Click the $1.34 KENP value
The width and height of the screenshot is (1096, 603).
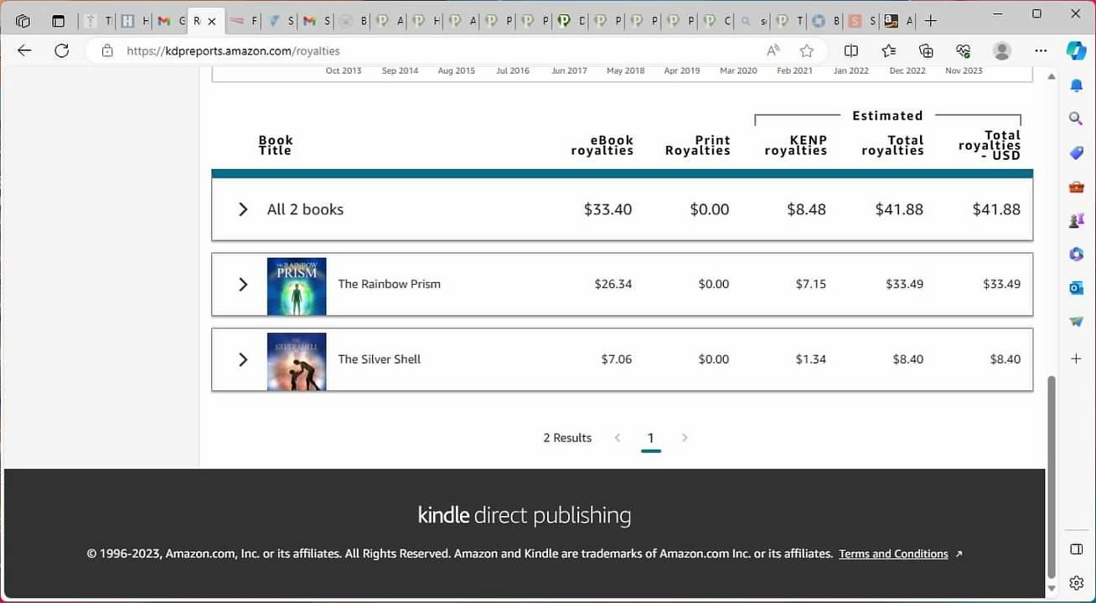coord(811,359)
